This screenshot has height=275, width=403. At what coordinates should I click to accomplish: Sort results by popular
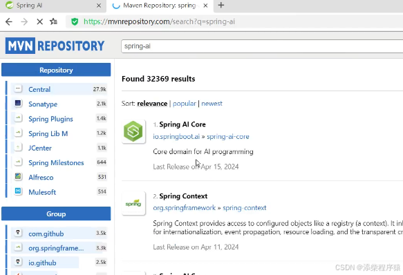pyautogui.click(x=185, y=104)
